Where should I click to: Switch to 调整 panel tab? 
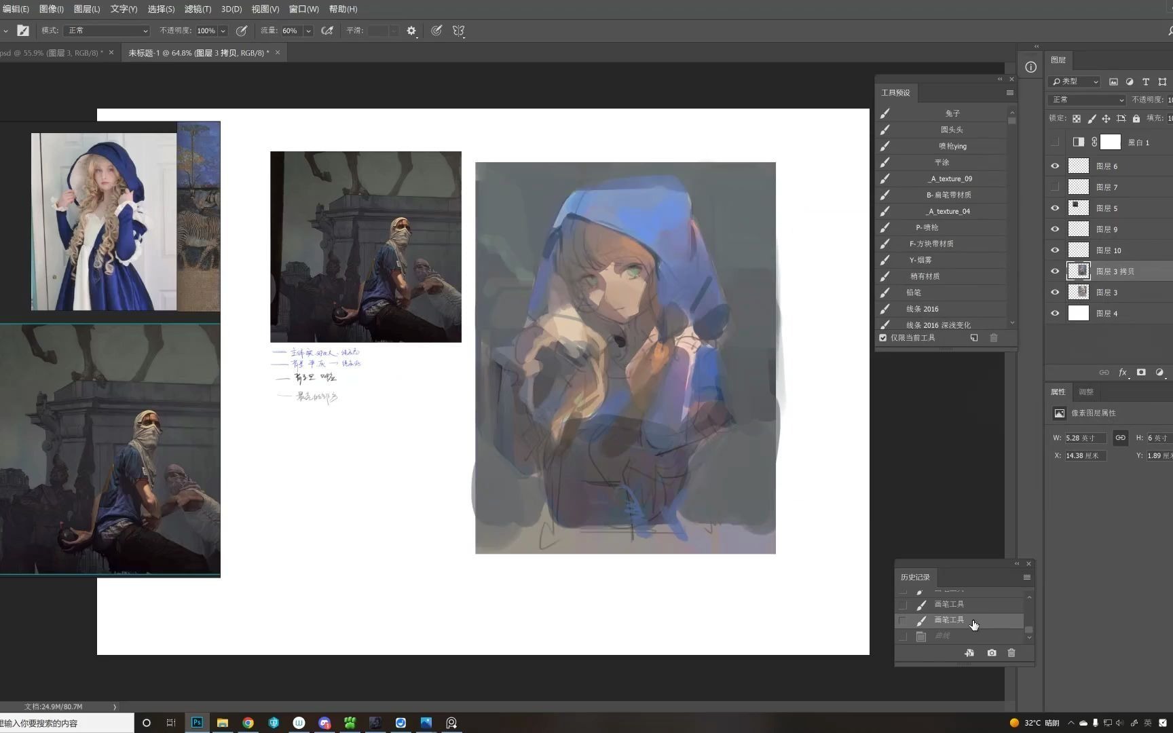(x=1086, y=392)
